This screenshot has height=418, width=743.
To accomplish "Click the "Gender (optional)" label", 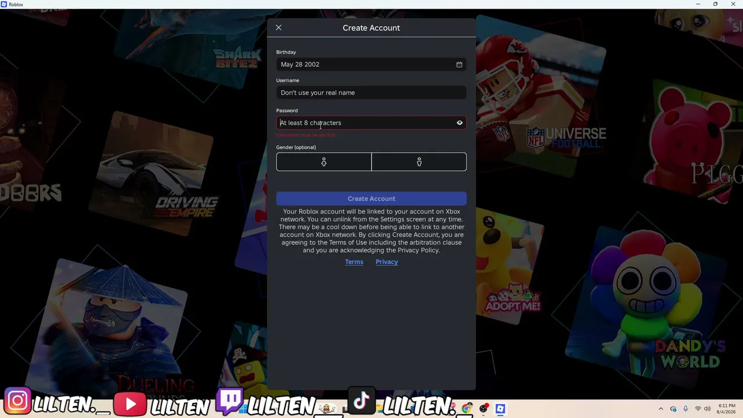I will tap(296, 147).
